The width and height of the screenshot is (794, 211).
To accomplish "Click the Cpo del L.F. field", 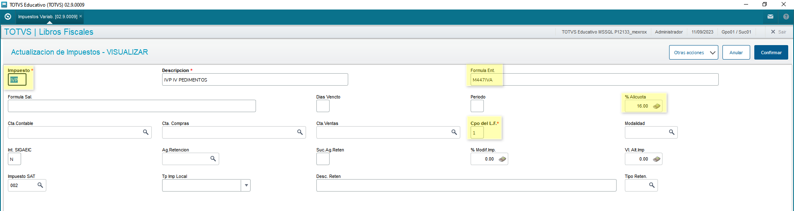I will click(477, 133).
